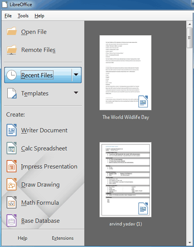Click the Math Formula icon
Image resolution: width=194 pixels, height=247 pixels.
[12, 203]
